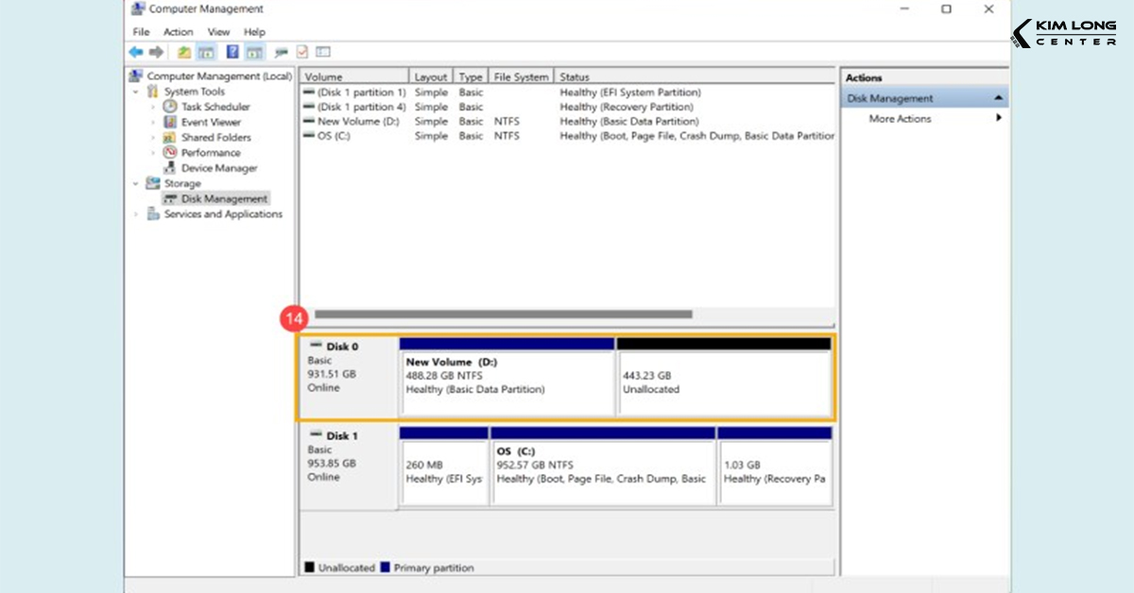Click the blue Help question mark icon
Image resolution: width=1134 pixels, height=593 pixels.
(232, 52)
